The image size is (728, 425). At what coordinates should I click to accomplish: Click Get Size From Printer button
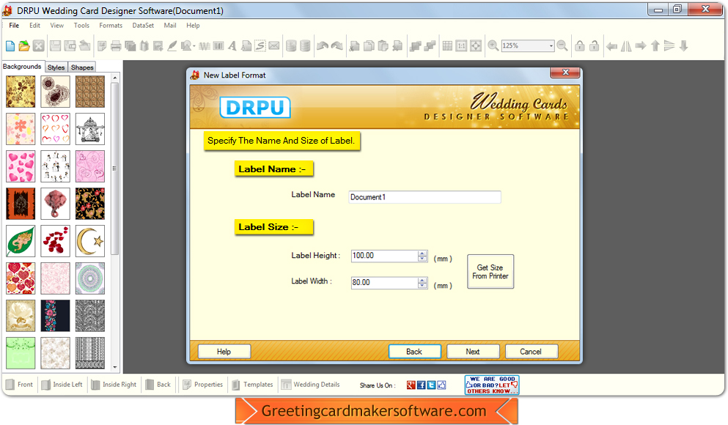pos(490,271)
